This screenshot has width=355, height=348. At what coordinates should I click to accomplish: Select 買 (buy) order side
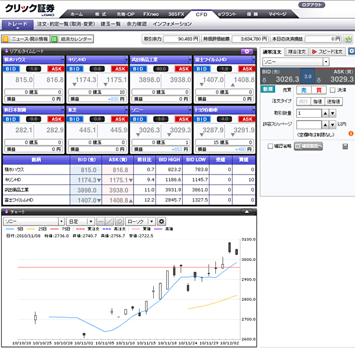(x=318, y=90)
